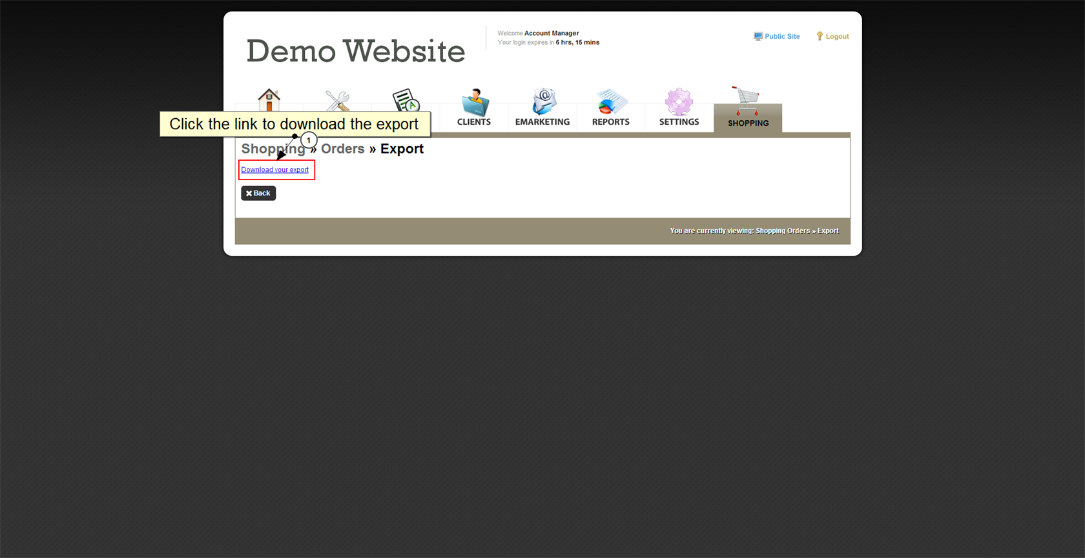The height and width of the screenshot is (558, 1085).
Task: Click the document page with letter A icon
Action: click(406, 99)
